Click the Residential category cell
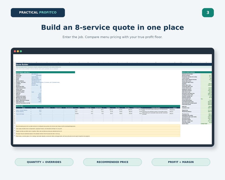 pos(175,110)
